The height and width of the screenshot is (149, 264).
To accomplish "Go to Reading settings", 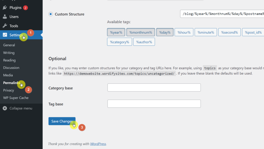I will pyautogui.click(x=9, y=60).
